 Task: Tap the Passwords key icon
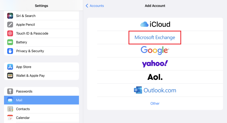tap(10, 91)
